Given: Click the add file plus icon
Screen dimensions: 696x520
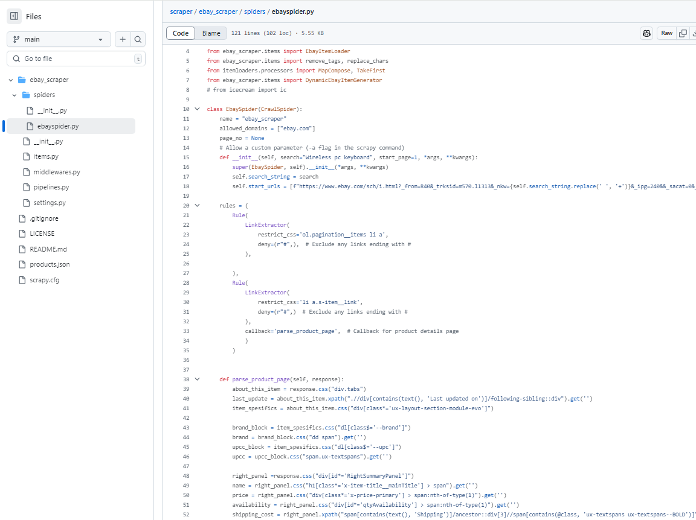Looking at the screenshot, I should pyautogui.click(x=123, y=39).
